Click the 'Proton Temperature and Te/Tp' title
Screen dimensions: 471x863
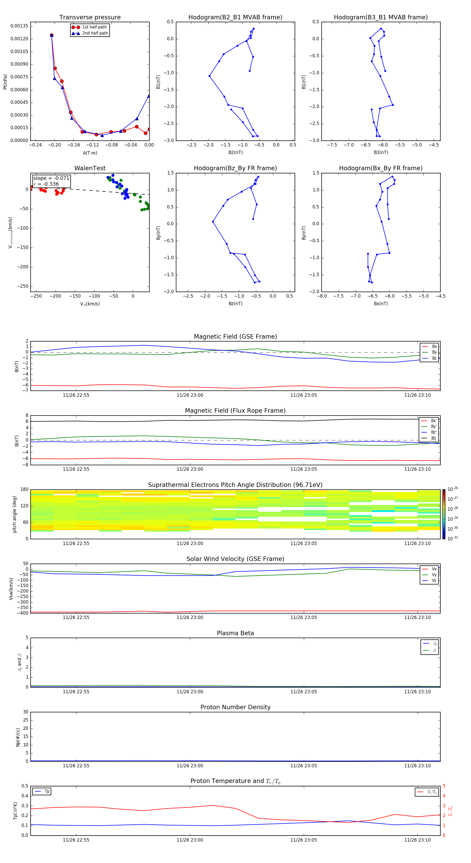(x=235, y=781)
